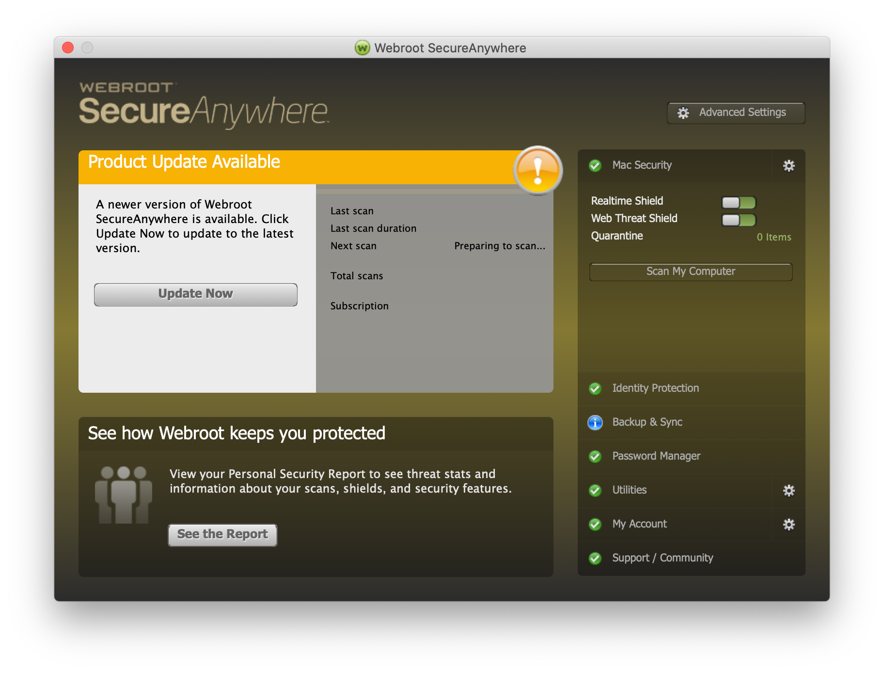
Task: Click Preparing to scan... status text
Action: pyautogui.click(x=500, y=246)
